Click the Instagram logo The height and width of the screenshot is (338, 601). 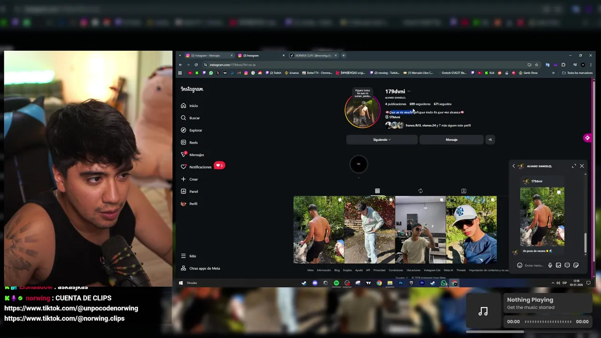192,89
